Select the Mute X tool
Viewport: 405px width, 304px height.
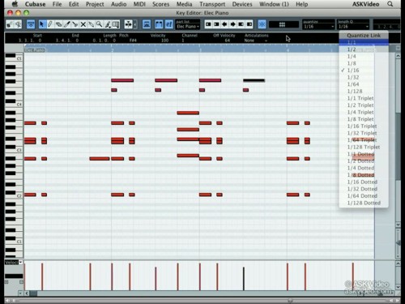pos(83,24)
